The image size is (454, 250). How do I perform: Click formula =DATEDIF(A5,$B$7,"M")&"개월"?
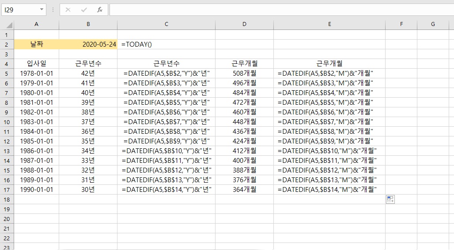[x=329, y=122]
